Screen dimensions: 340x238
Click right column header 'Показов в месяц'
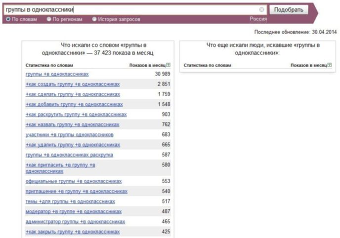coord(308,65)
